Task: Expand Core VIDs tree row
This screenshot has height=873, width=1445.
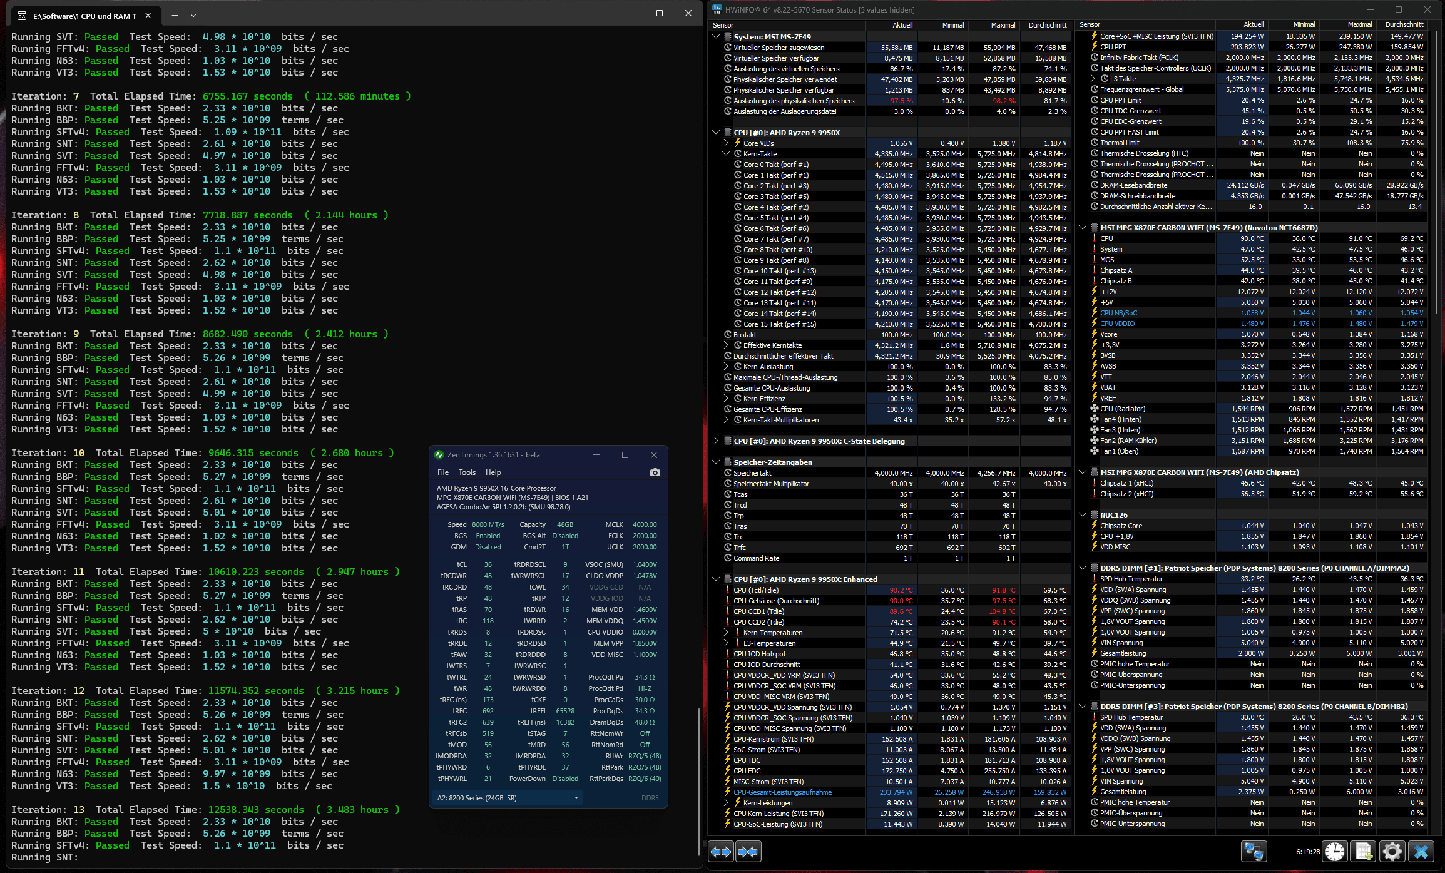Action: pyautogui.click(x=726, y=143)
